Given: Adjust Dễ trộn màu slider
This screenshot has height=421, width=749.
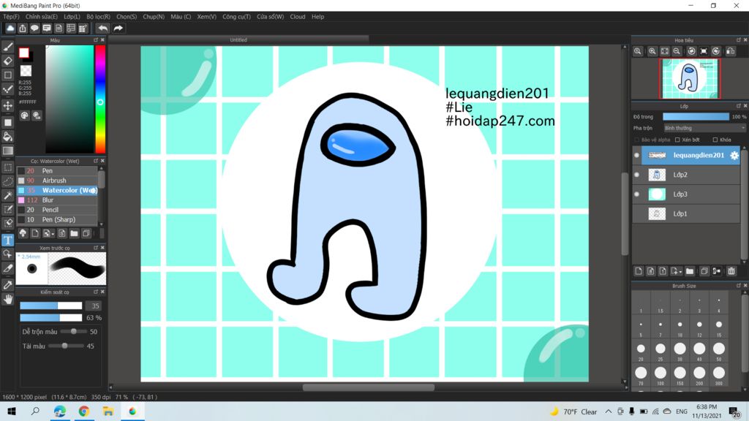Looking at the screenshot, I should 74,331.
